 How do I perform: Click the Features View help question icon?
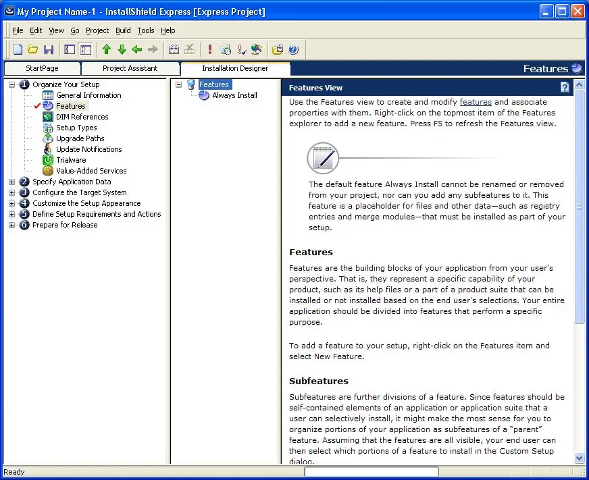point(565,88)
